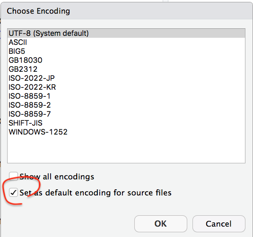
Task: Choose SHIFT-JIS encoding
Action: [x=126, y=123]
